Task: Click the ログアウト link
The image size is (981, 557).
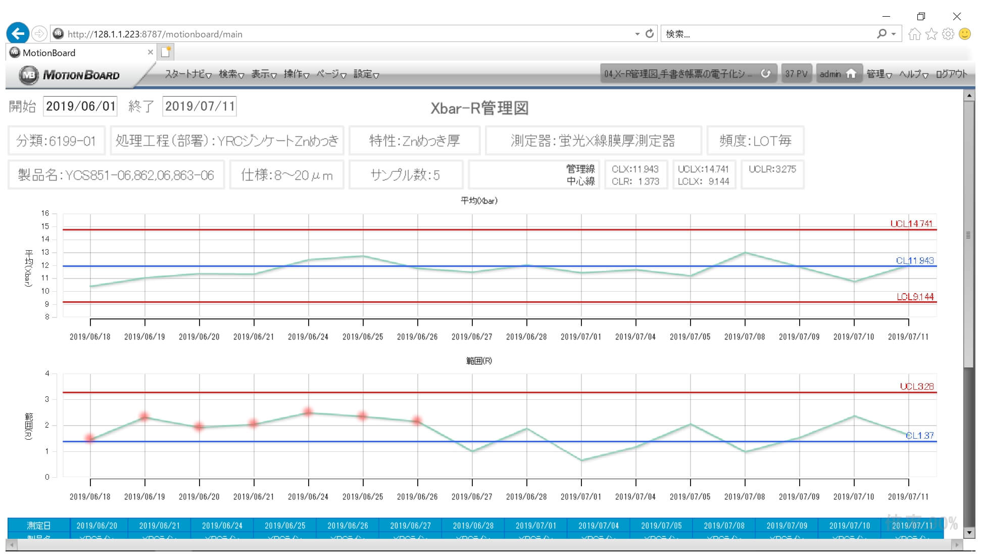Action: [951, 74]
